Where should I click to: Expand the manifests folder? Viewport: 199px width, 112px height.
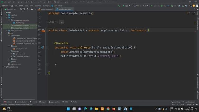tap(7, 15)
